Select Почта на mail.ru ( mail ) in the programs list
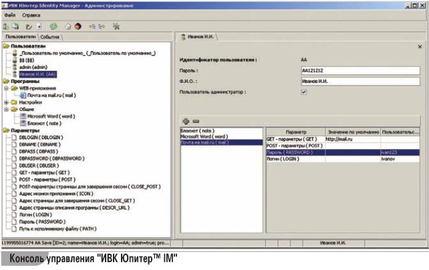Screen dimensions: 429x270 (x=222, y=142)
